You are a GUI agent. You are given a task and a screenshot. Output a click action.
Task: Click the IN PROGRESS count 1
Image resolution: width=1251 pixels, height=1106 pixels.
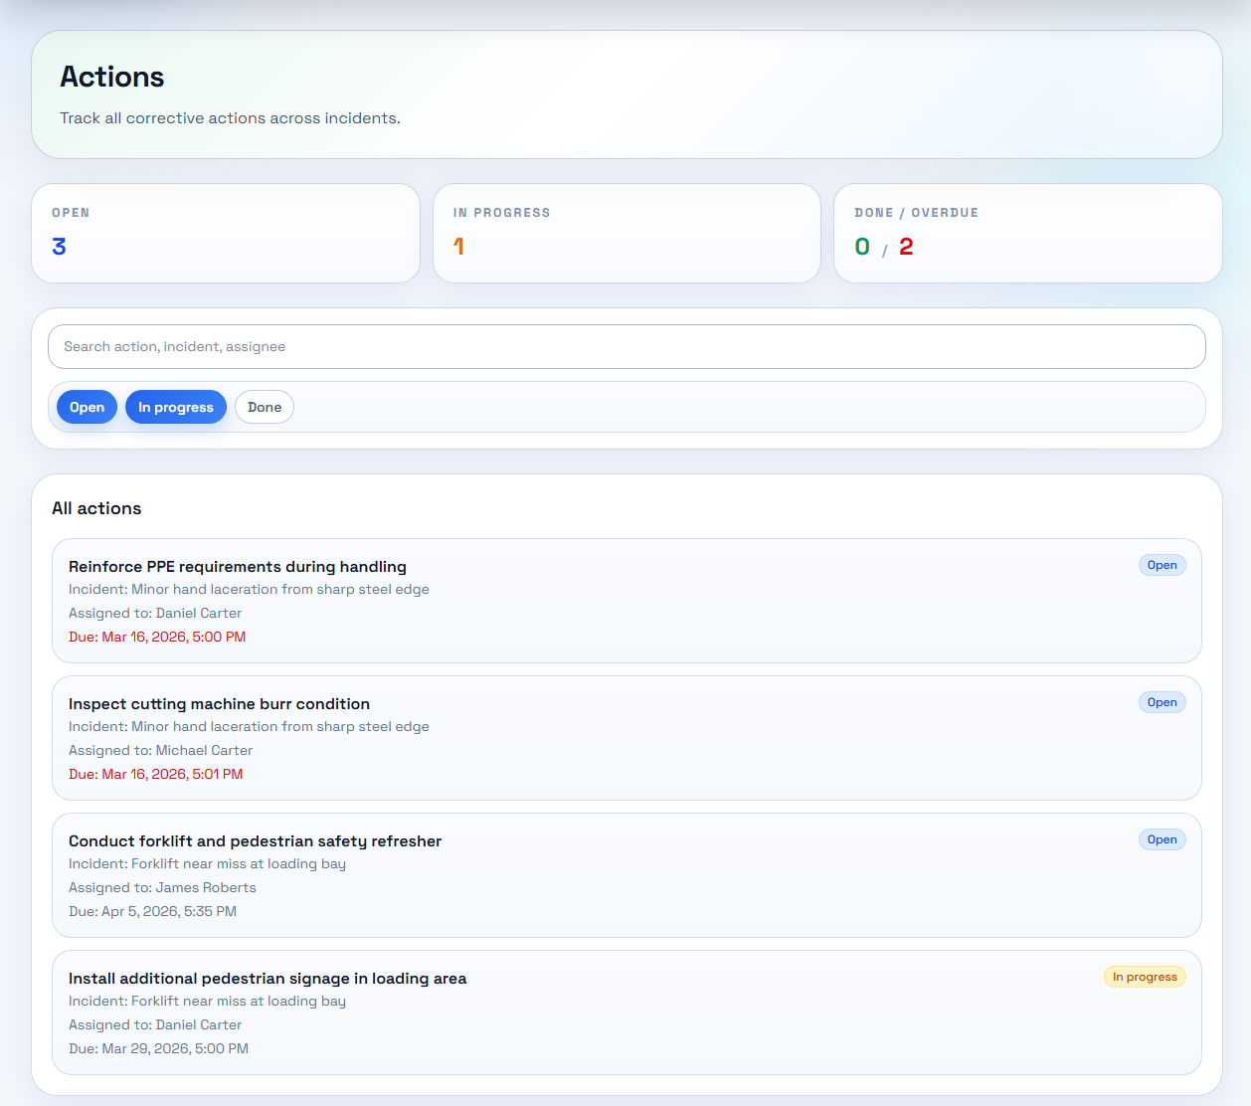[458, 247]
